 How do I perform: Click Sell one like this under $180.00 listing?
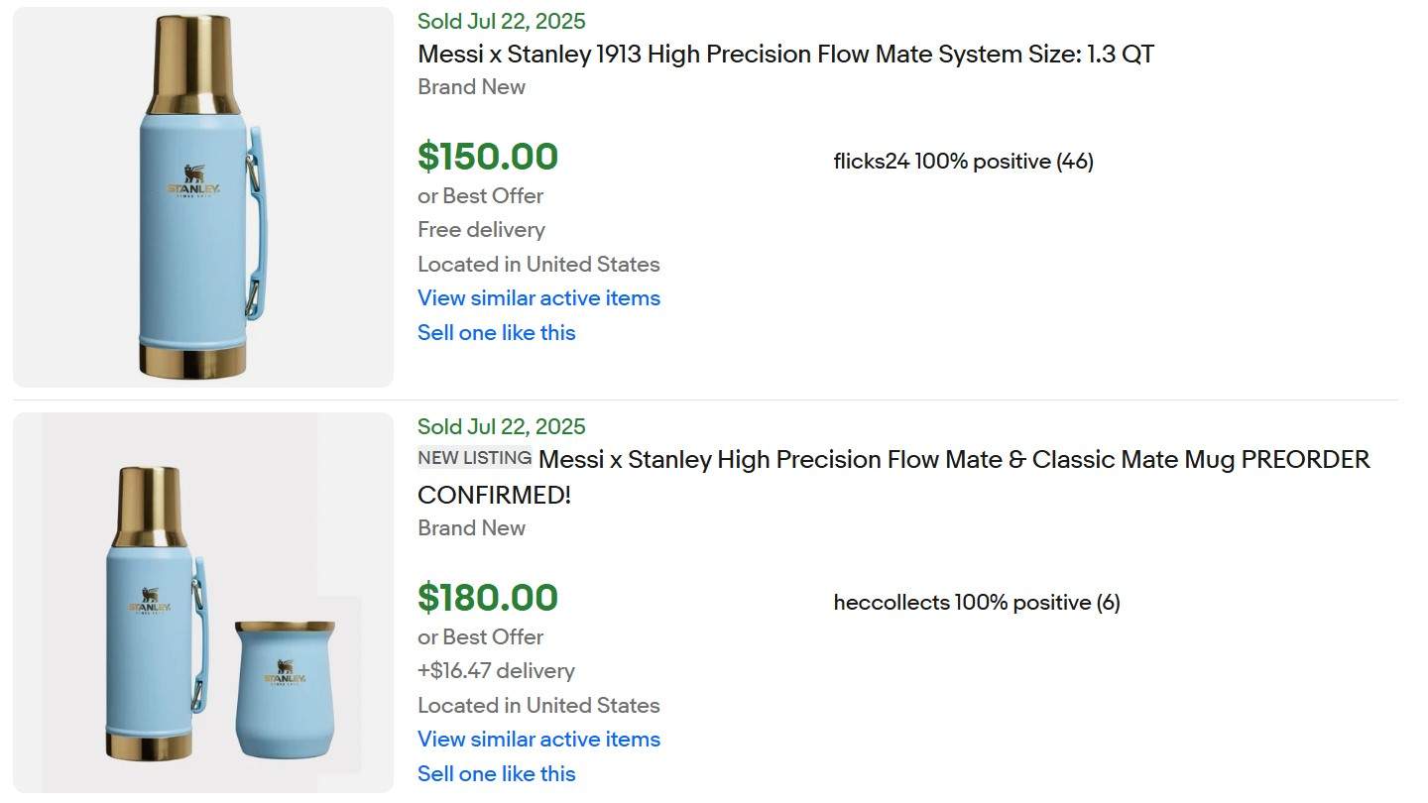[x=497, y=774]
